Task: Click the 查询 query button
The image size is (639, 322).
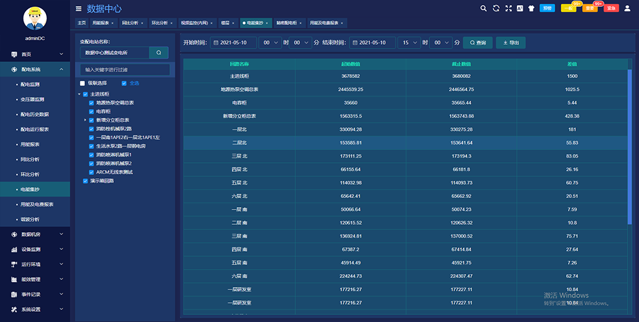Action: point(477,43)
